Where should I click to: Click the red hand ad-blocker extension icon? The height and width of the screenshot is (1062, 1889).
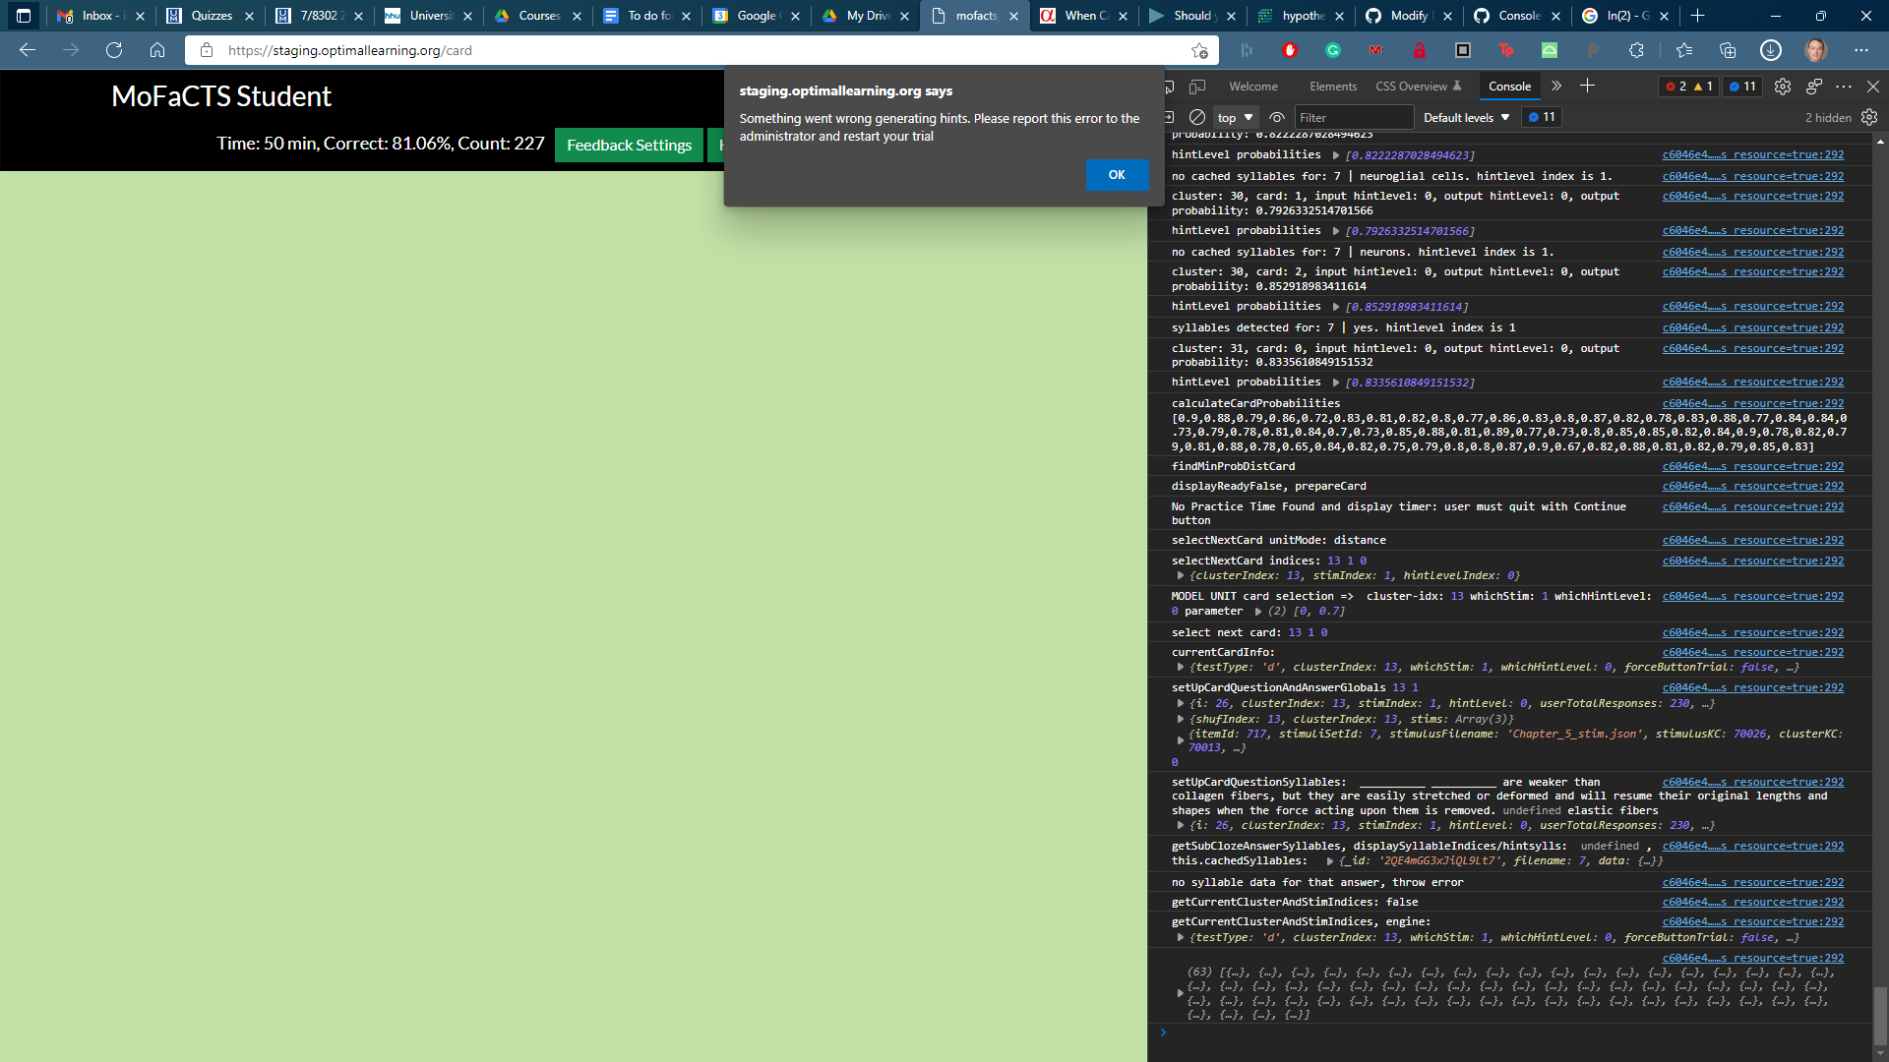pyautogui.click(x=1290, y=50)
